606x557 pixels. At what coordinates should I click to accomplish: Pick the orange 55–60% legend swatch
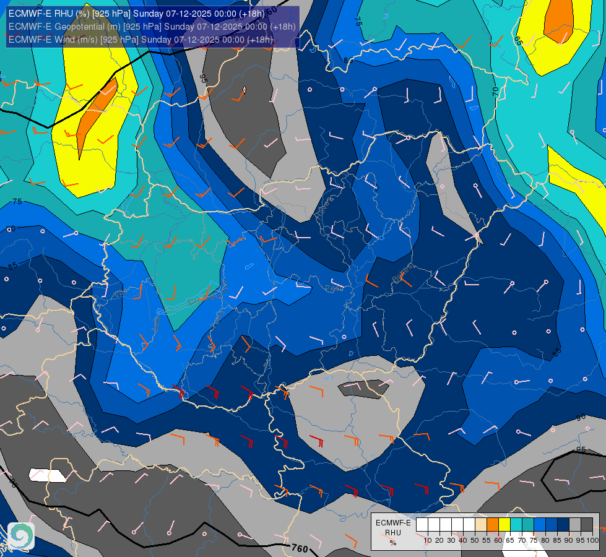[x=493, y=525]
